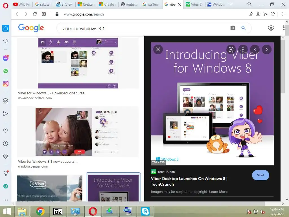289x217 pixels.
Task: Open Skype from the taskbar
Action: pos(145,211)
